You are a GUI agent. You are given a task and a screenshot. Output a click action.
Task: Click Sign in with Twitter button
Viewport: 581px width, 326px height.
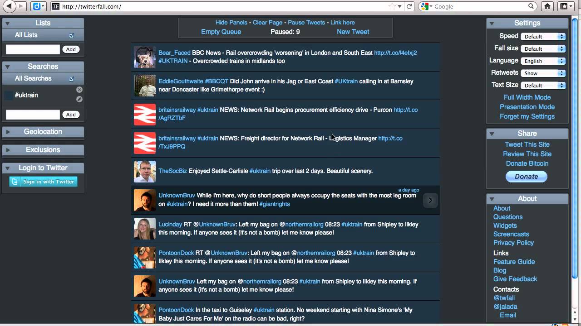coord(43,182)
